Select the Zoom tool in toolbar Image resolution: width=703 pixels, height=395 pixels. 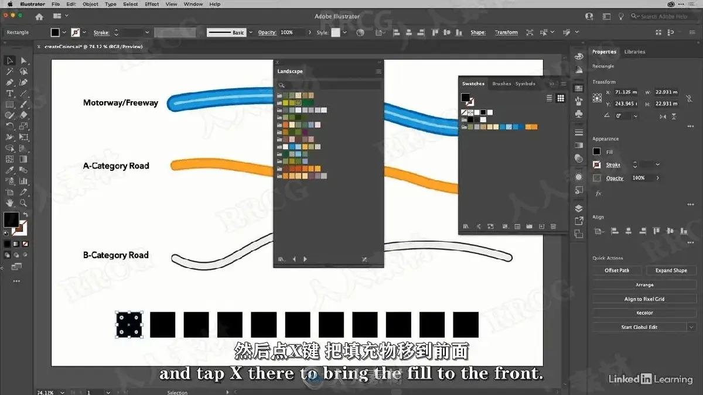(24, 203)
